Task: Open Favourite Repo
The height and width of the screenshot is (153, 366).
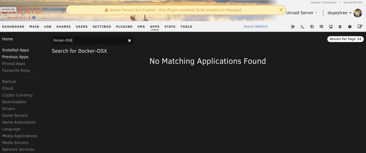Action: tap(16, 70)
